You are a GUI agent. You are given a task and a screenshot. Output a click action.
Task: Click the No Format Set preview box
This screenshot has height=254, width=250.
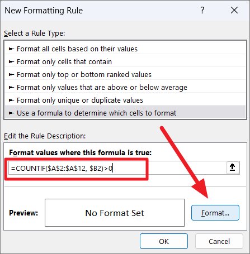point(115,213)
